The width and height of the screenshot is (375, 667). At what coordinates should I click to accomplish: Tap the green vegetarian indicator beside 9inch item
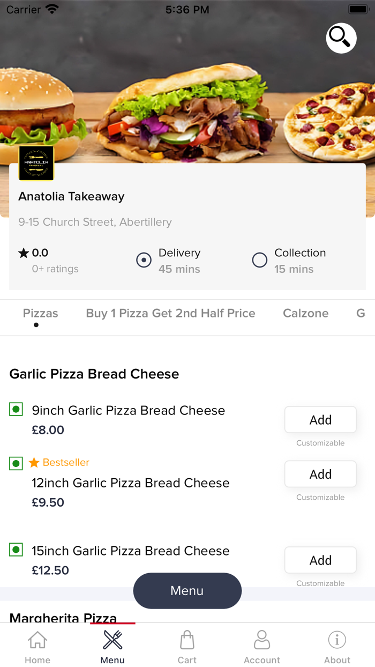(16, 409)
